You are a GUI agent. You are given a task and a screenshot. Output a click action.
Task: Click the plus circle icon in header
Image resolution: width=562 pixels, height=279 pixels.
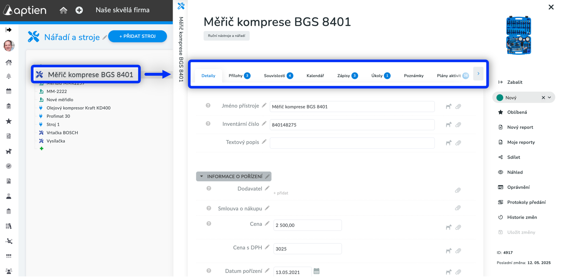tap(79, 10)
